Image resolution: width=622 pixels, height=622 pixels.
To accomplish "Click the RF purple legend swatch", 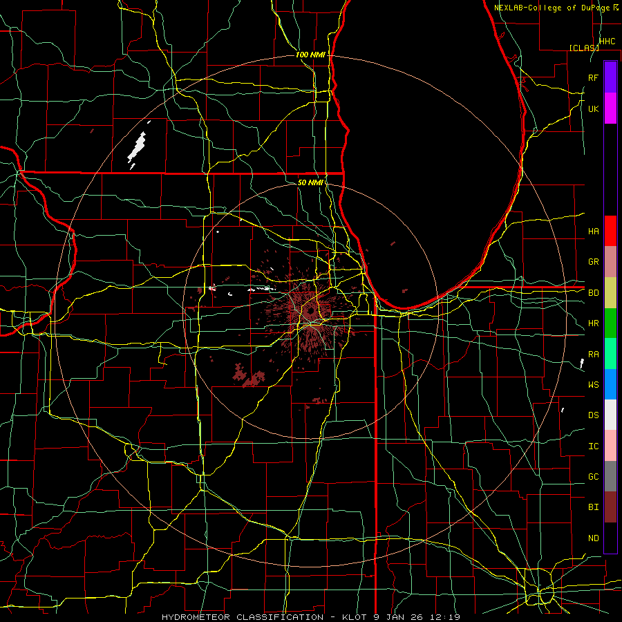I will [x=610, y=77].
